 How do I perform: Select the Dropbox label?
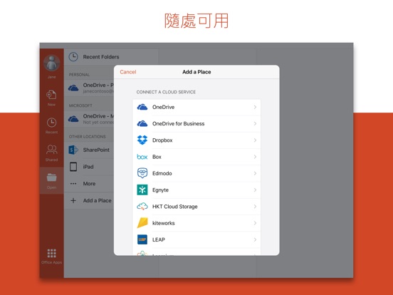coord(162,140)
